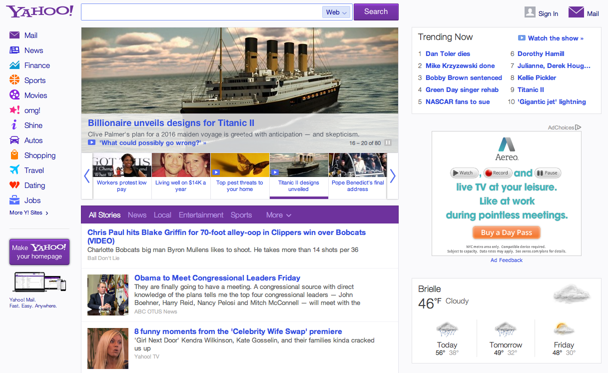The image size is (608, 373).
Task: Open the 'Dan Toler dies' trending link
Action: [x=448, y=53]
